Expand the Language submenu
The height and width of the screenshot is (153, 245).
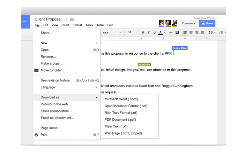[x=67, y=87]
